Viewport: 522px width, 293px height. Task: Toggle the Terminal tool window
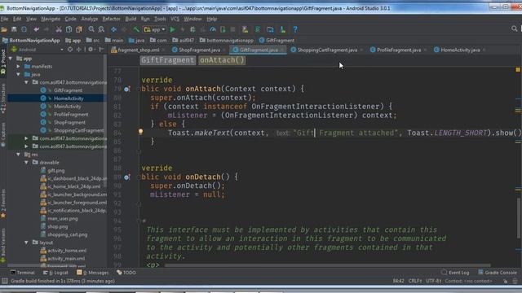coord(22,273)
